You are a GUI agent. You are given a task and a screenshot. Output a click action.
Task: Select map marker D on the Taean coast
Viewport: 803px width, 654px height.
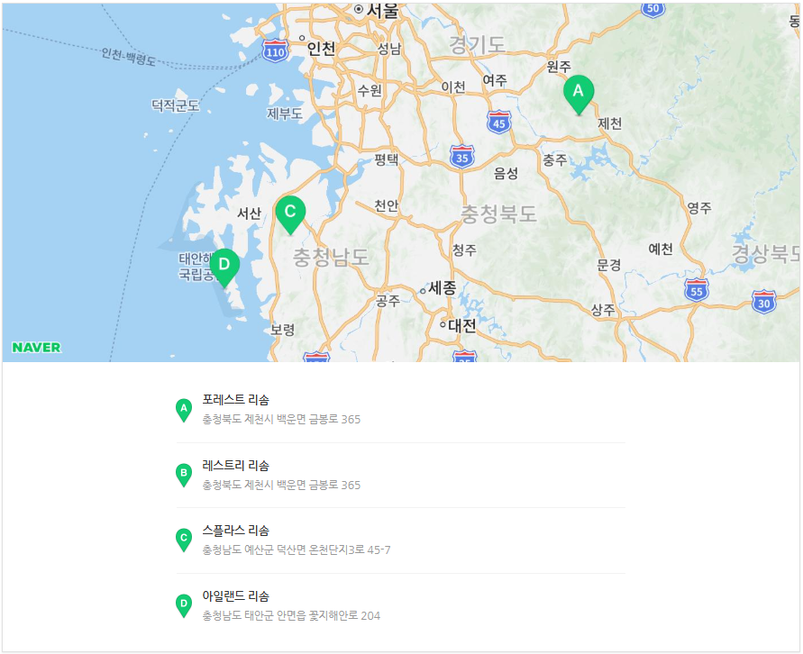click(224, 266)
